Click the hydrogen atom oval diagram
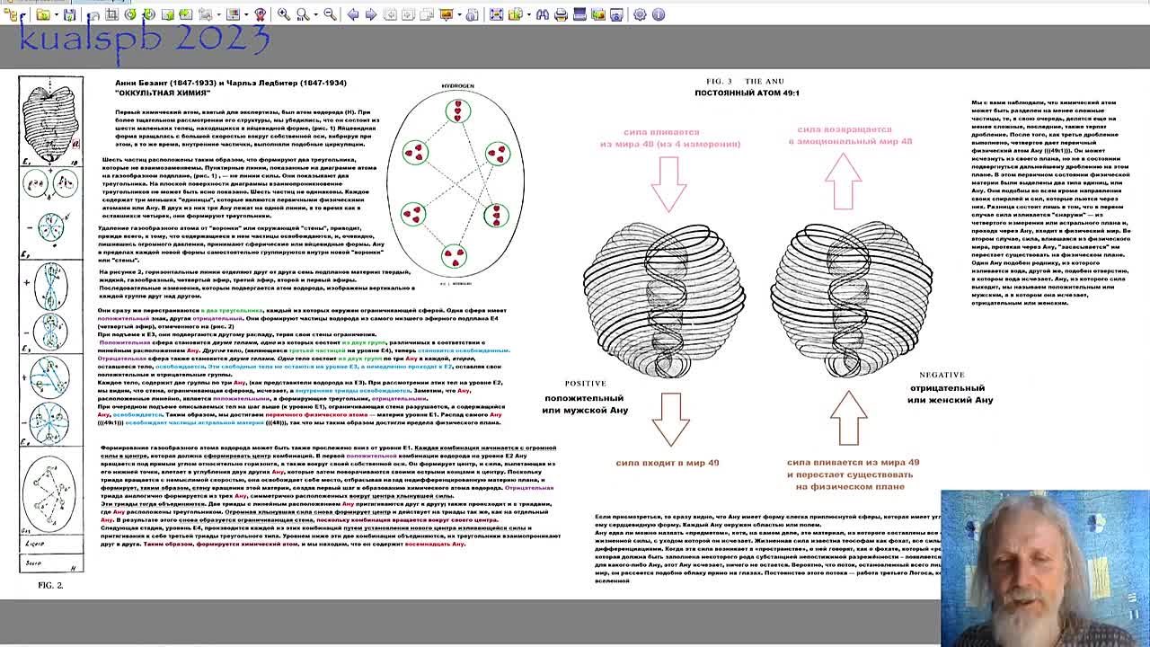Screen dimensions: 1150x647 click(x=457, y=184)
